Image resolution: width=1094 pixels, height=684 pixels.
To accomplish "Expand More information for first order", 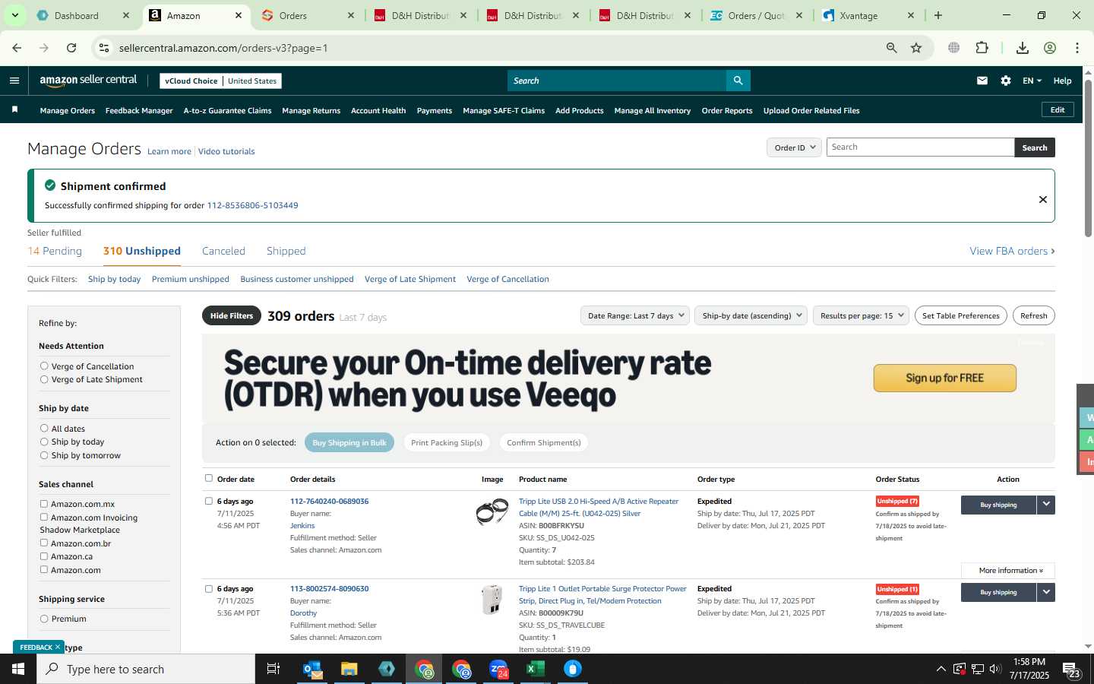I will tap(1008, 571).
